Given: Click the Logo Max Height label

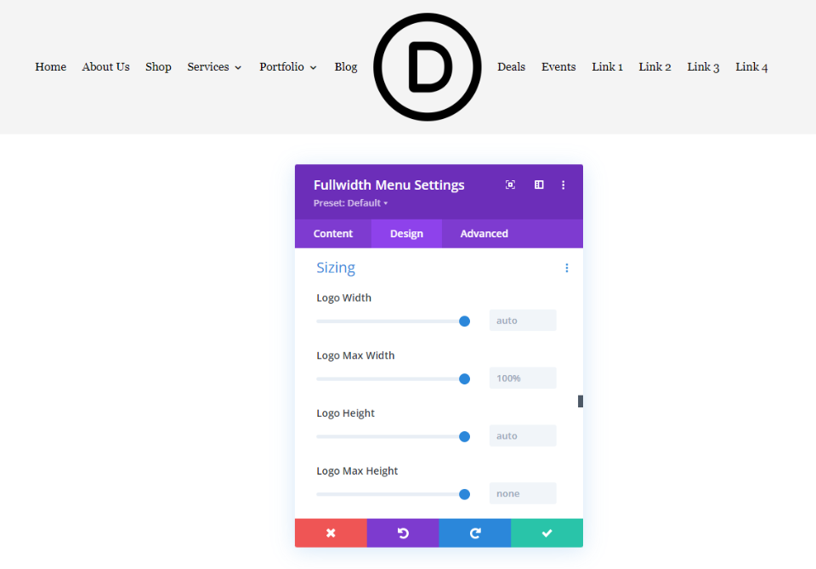Looking at the screenshot, I should 357,471.
